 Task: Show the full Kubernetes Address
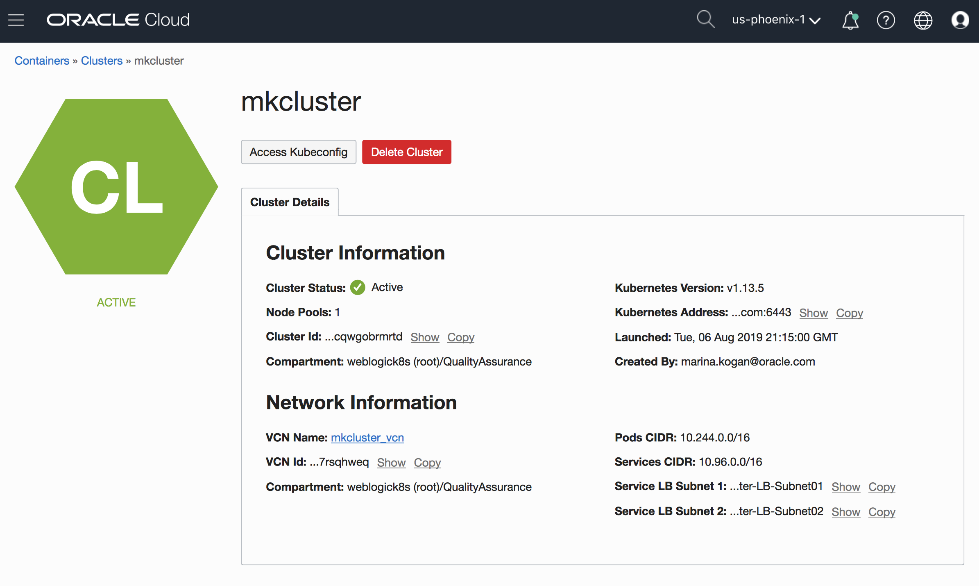[x=813, y=313]
